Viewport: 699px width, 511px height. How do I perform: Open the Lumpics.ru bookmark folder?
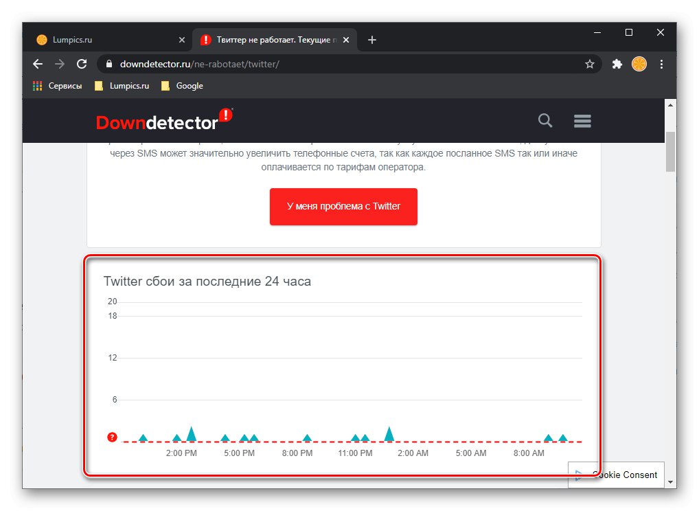coord(122,86)
